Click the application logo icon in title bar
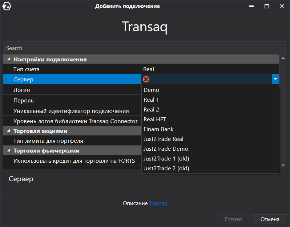290x227 pixels. coord(7,6)
